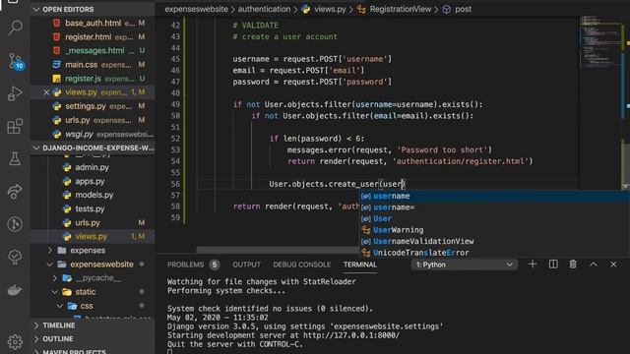
Task: Click line number 49 in gutter
Action: 175,104
